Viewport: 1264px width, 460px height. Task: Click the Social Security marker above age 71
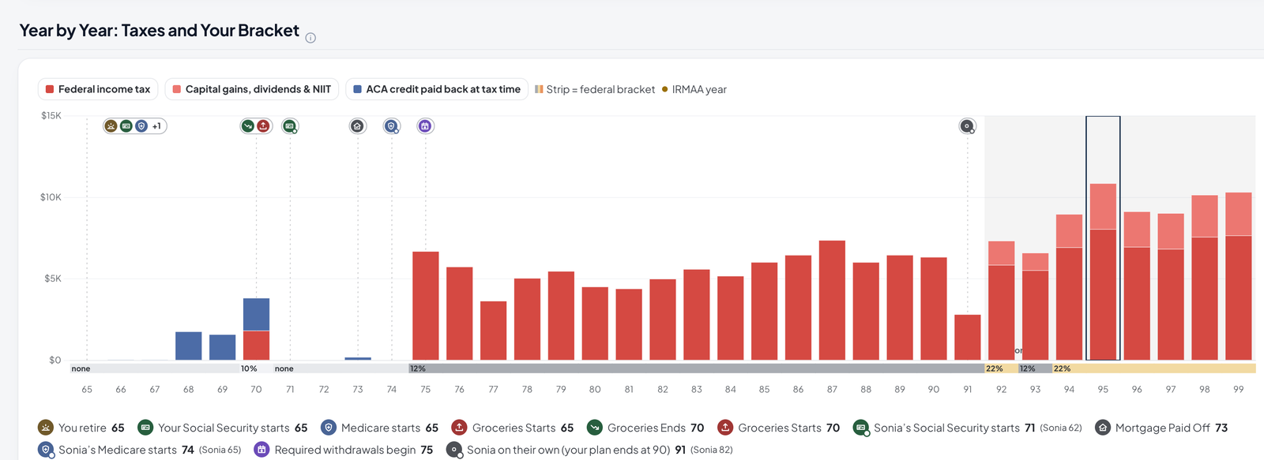290,126
